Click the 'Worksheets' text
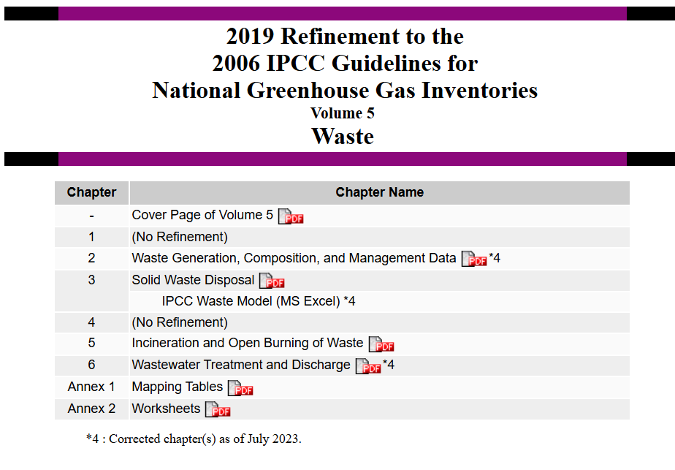This screenshot has width=675, height=470. (x=166, y=409)
